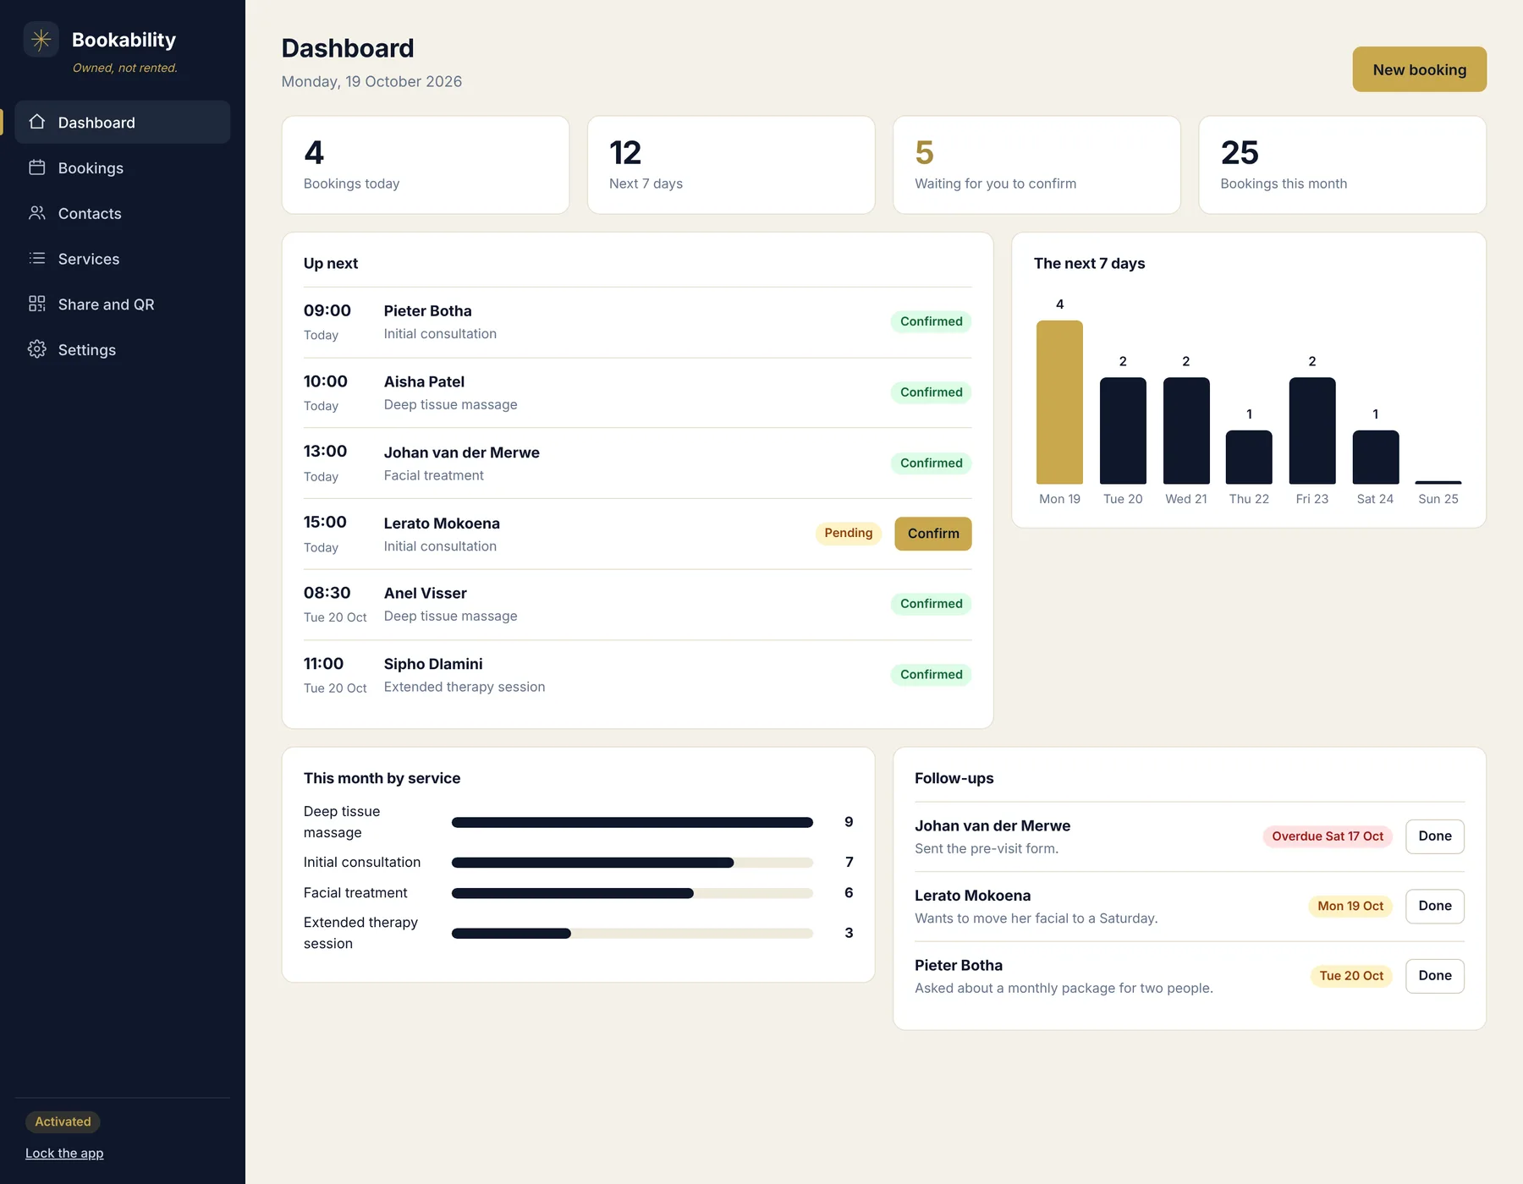Click the Settings gear icon
This screenshot has height=1184, width=1523.
click(x=37, y=349)
